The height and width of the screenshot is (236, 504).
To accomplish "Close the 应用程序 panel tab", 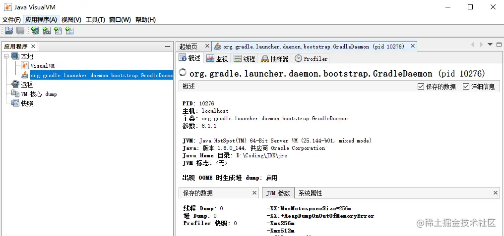I will (x=33, y=47).
